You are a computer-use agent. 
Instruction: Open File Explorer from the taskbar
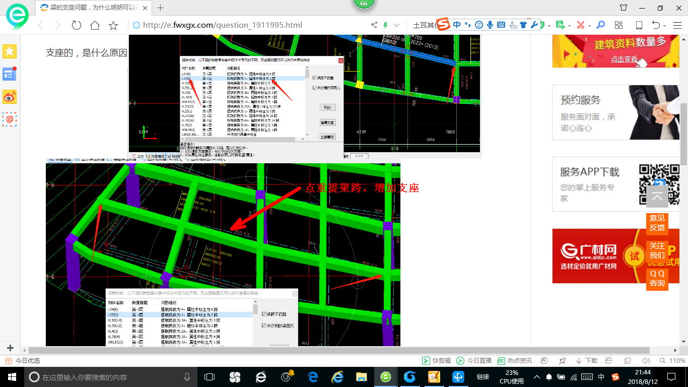pos(362,377)
